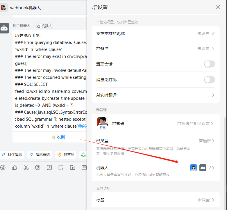Click the emoji smiley icon
This screenshot has height=210, width=227.
pyautogui.click(x=3, y=168)
